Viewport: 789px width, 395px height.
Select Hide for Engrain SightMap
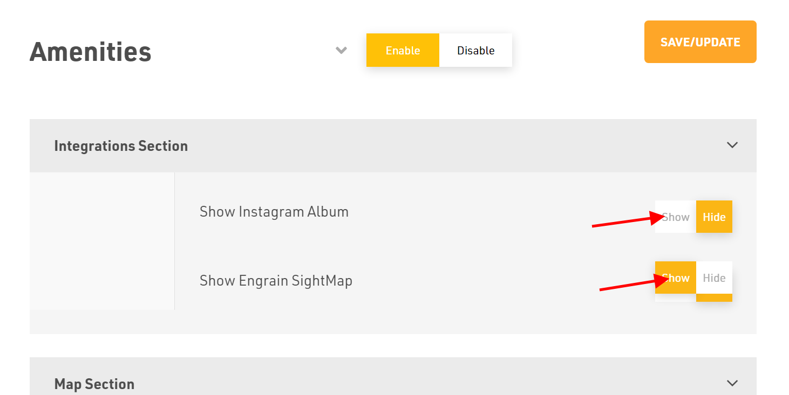(714, 278)
